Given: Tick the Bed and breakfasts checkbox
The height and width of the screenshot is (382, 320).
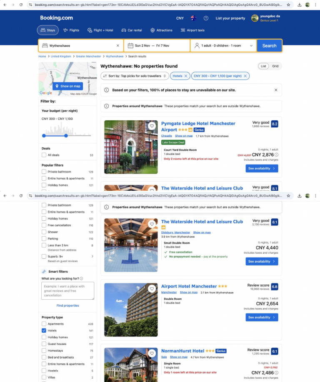Looking at the screenshot, I should click(x=44, y=357).
